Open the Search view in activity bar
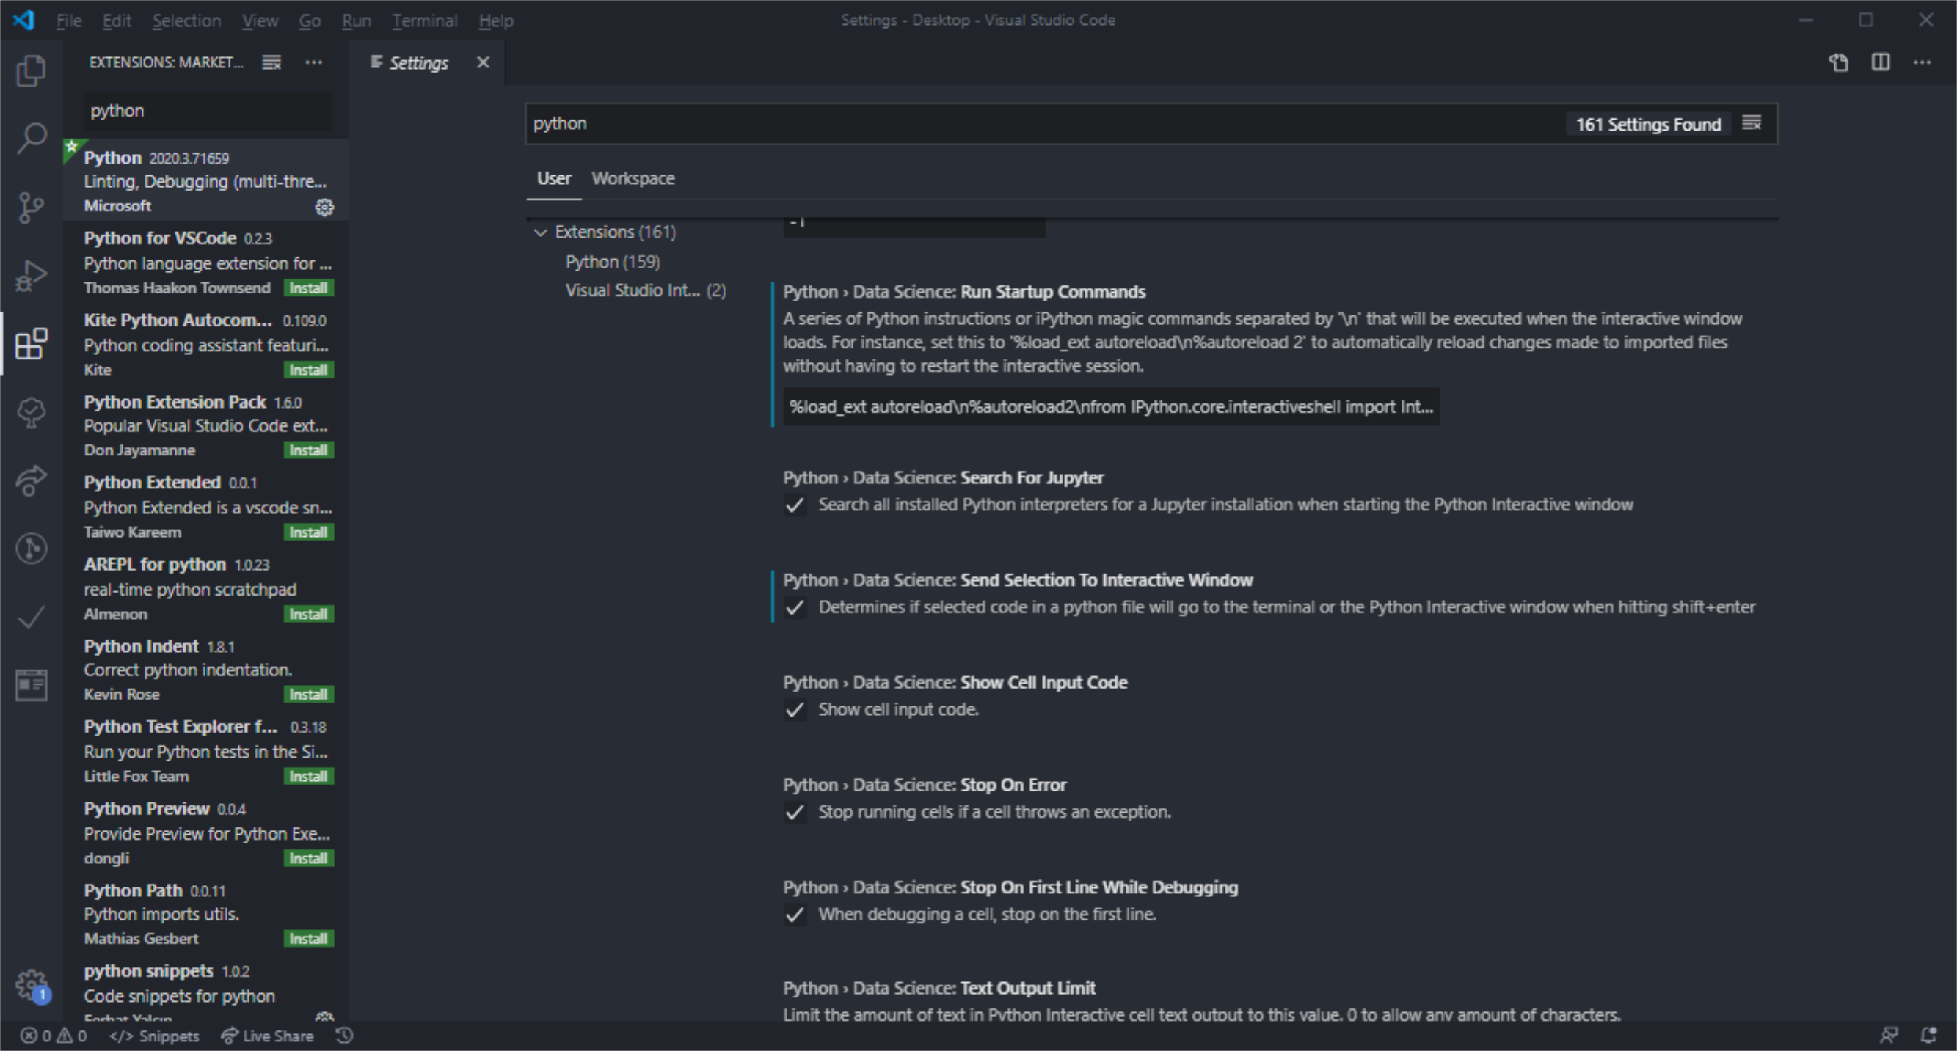 (31, 139)
